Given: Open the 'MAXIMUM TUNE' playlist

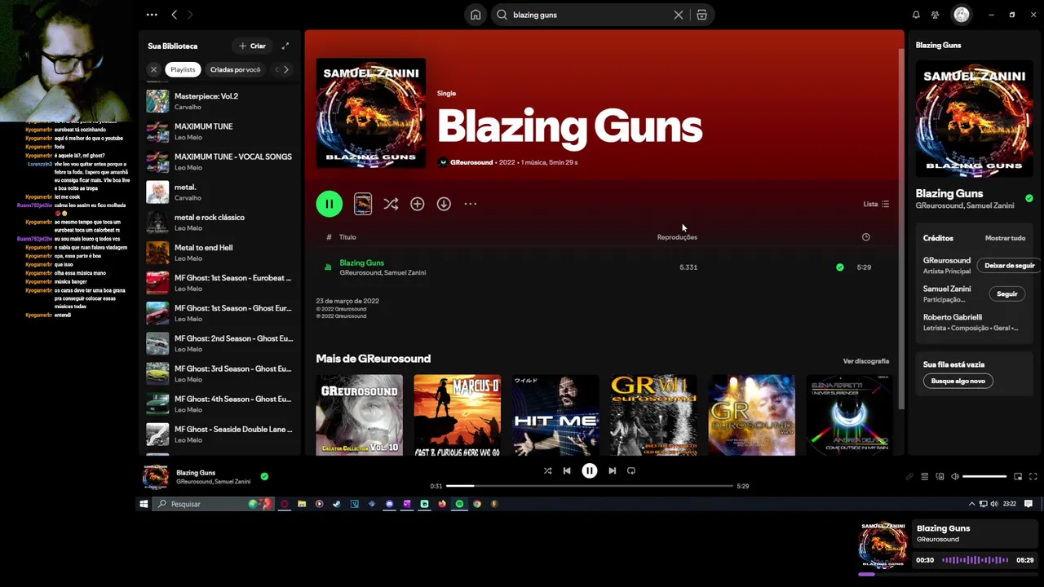Looking at the screenshot, I should [x=220, y=131].
